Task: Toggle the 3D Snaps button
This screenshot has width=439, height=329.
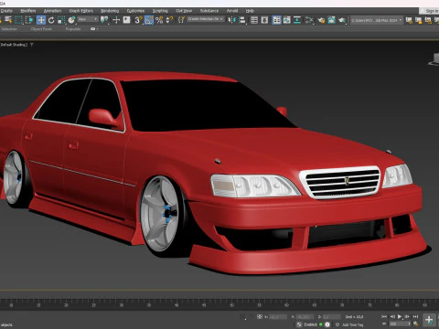Action: pyautogui.click(x=138, y=20)
